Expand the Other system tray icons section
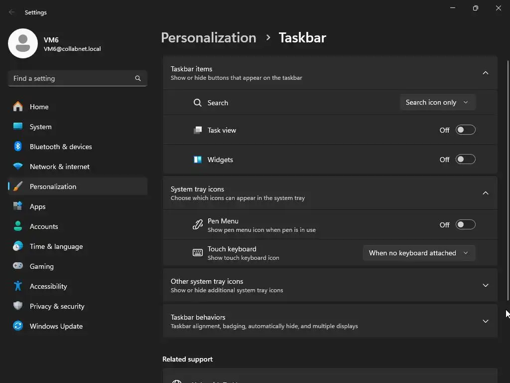 point(485,285)
